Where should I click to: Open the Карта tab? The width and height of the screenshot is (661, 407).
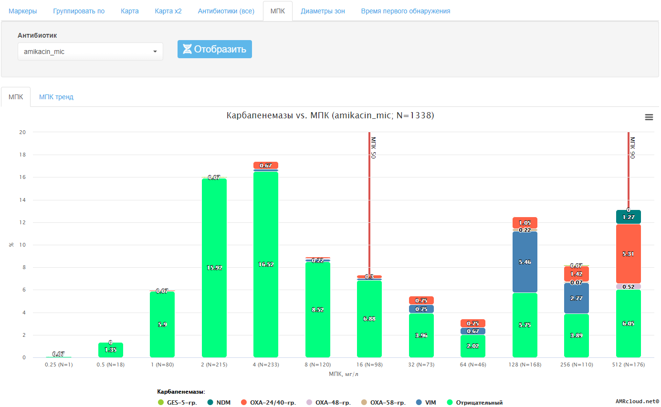[x=130, y=11]
